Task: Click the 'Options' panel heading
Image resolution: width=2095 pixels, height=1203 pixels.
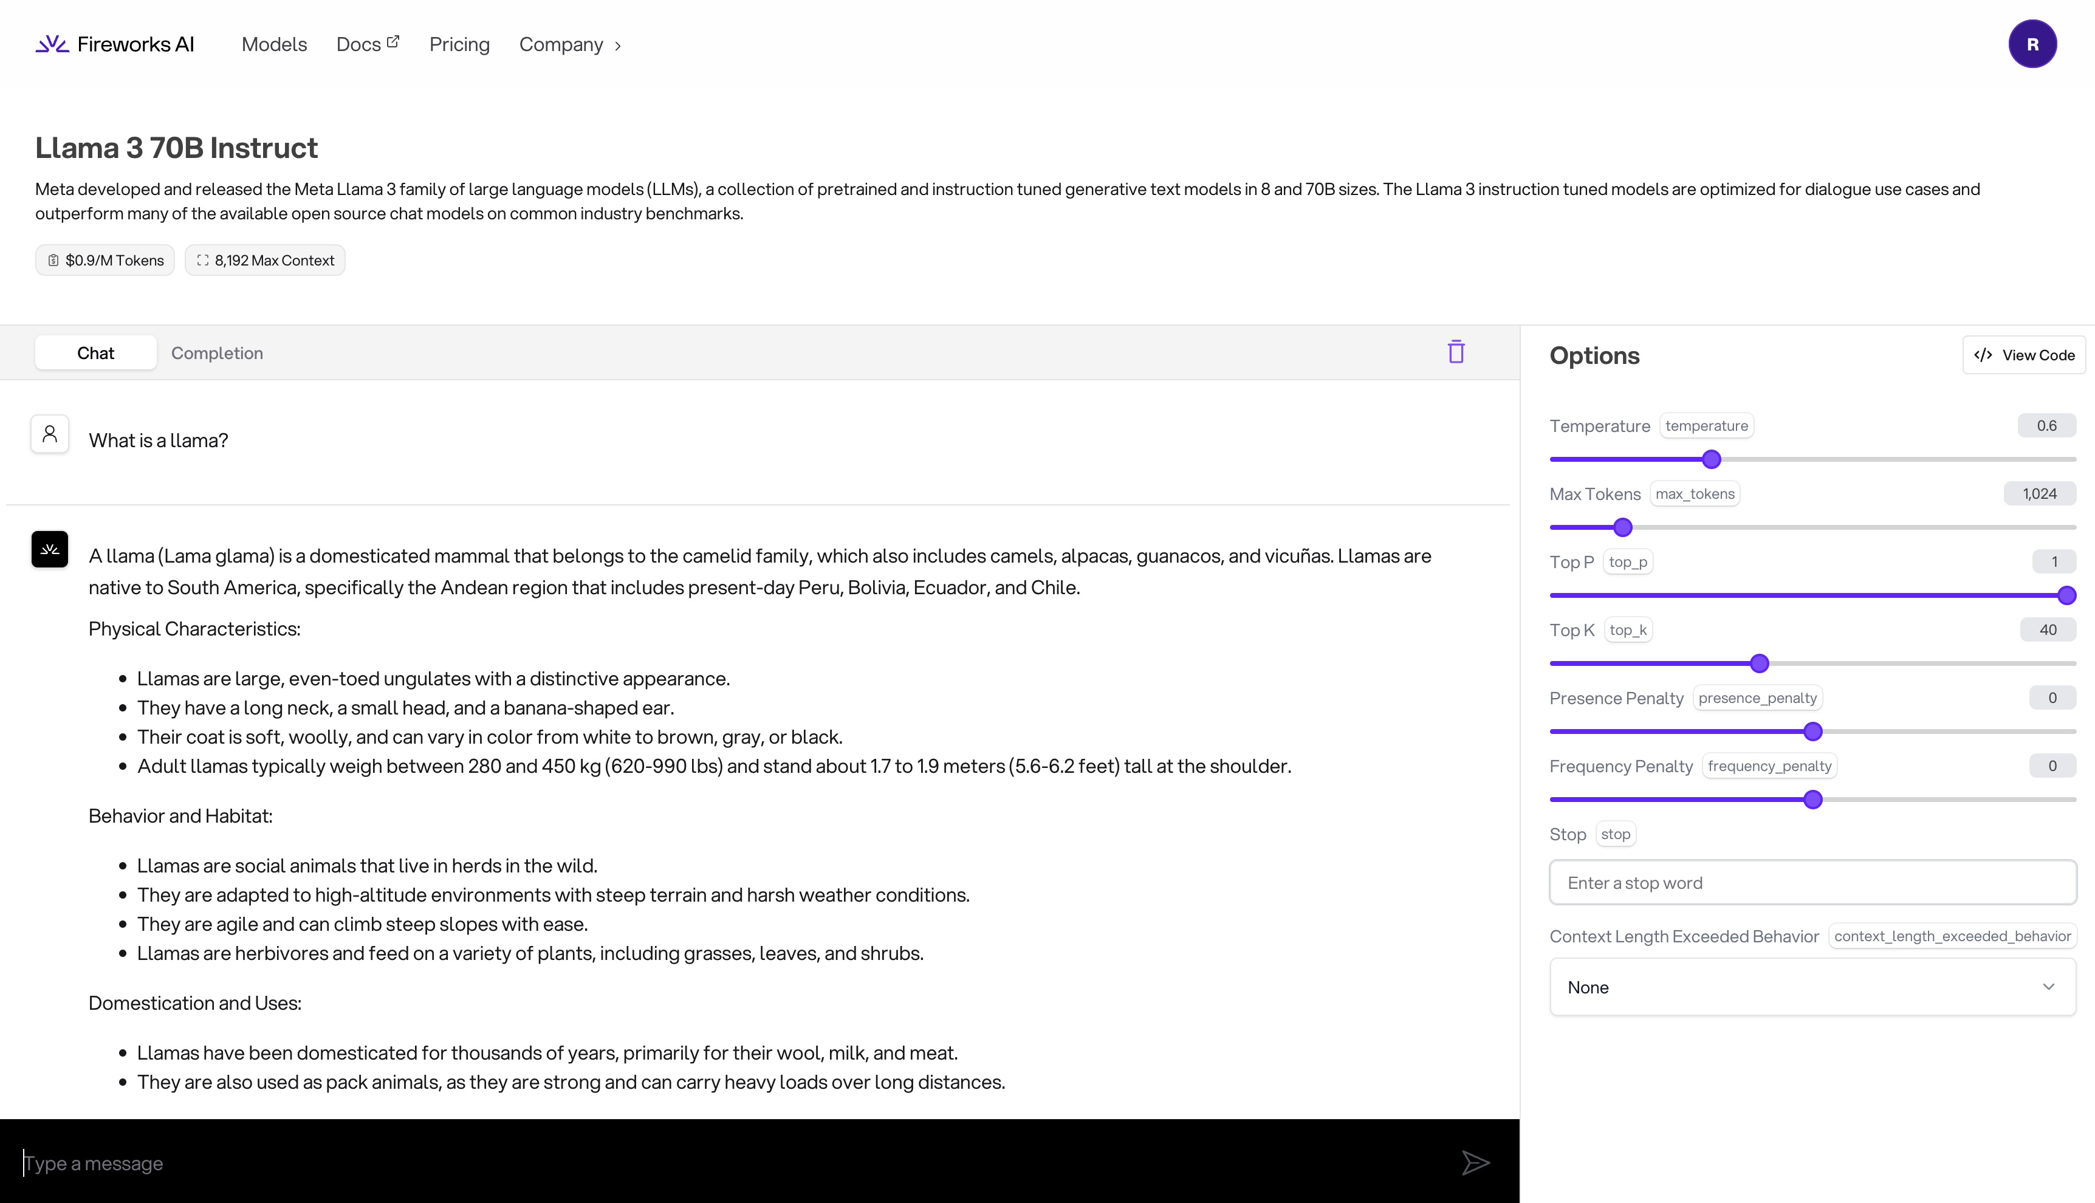Action: coord(1594,355)
